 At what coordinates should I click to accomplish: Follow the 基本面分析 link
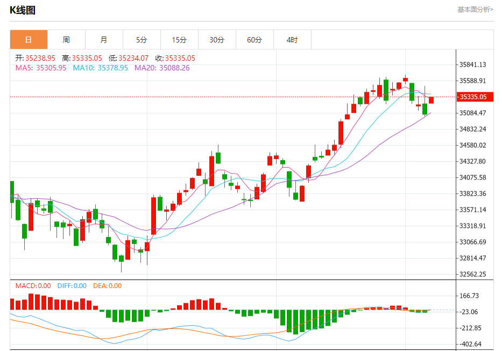(475, 10)
